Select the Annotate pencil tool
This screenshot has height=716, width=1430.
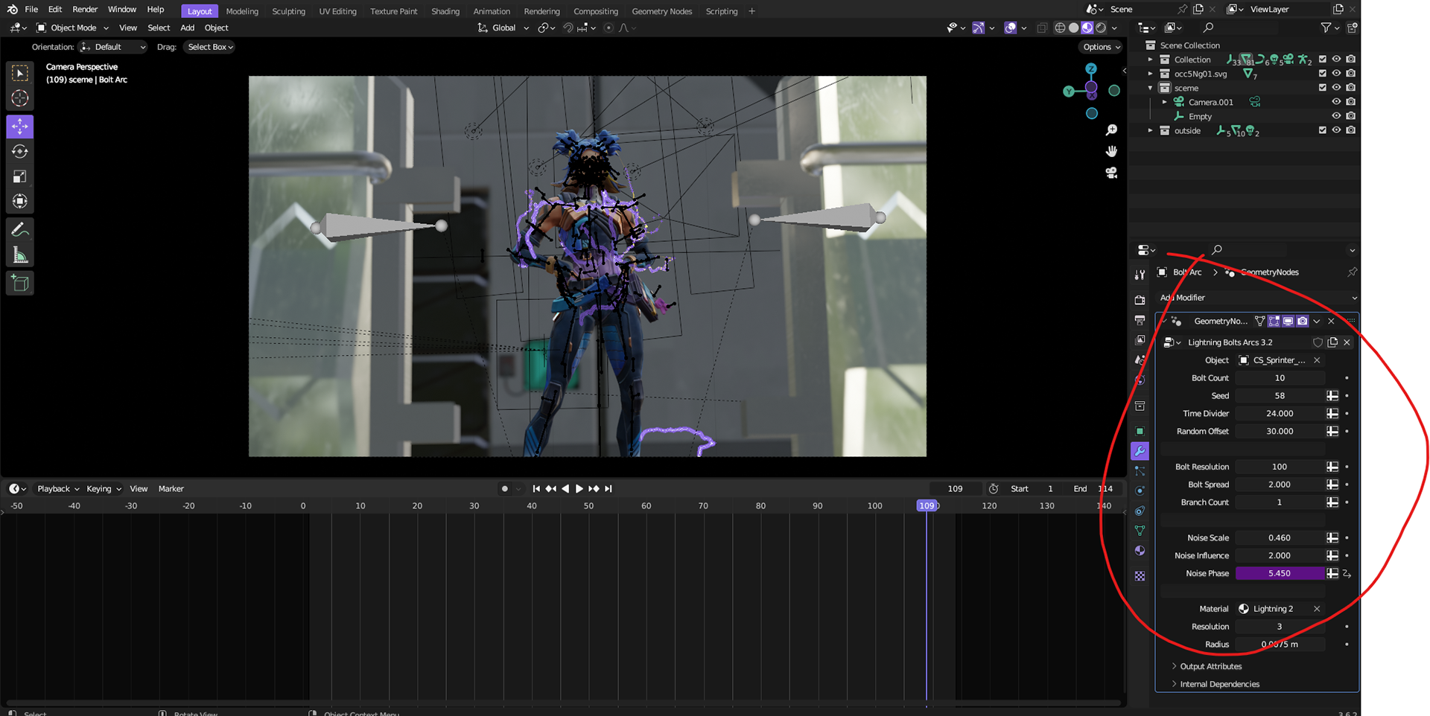20,230
